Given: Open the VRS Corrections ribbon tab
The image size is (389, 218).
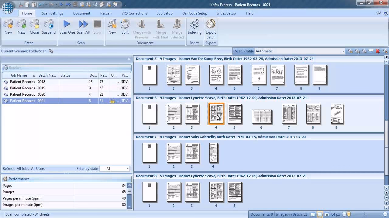Looking at the screenshot, I should [134, 13].
